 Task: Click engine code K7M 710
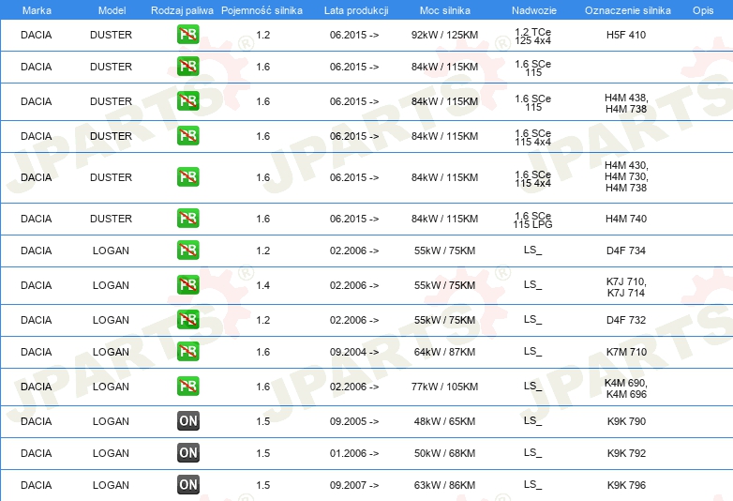(x=626, y=352)
